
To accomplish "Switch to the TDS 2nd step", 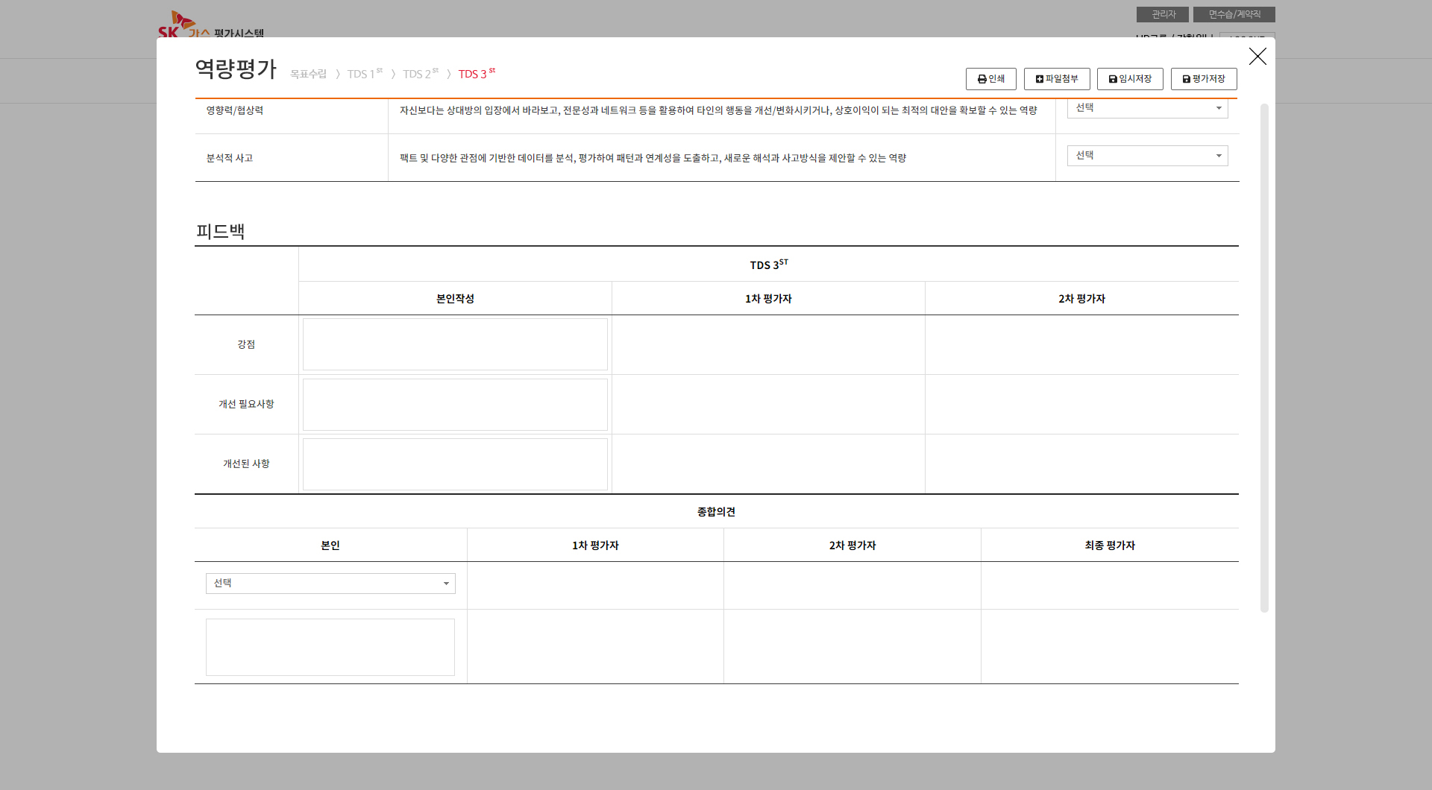I will pyautogui.click(x=420, y=75).
